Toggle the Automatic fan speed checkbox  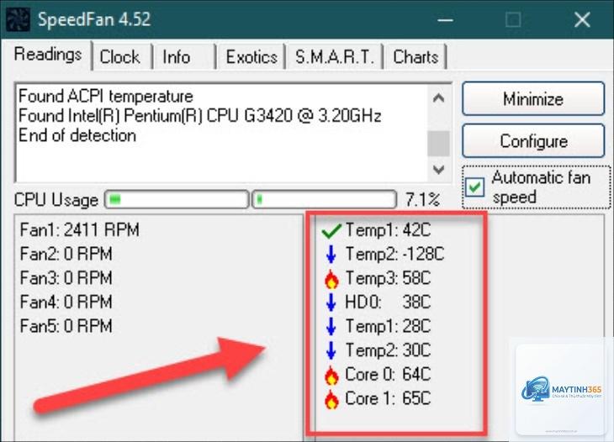tap(475, 187)
